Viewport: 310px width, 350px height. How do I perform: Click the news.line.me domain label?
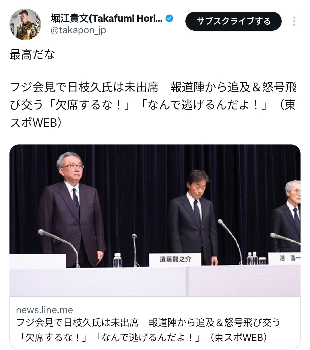click(x=44, y=310)
